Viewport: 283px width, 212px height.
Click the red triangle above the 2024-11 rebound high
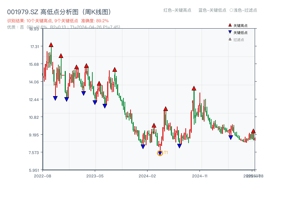(194, 88)
